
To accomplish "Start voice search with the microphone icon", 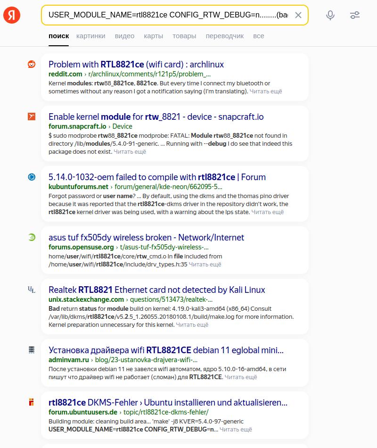I will (x=330, y=15).
